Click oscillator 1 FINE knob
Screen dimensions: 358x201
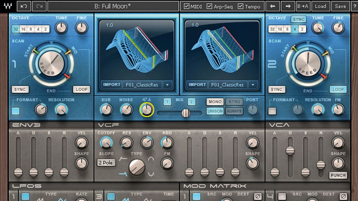point(81,28)
